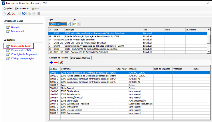Screen dimensions: 212x122
Task: Click the icon beside Modelos de Guias
Action: (x=8, y=46)
